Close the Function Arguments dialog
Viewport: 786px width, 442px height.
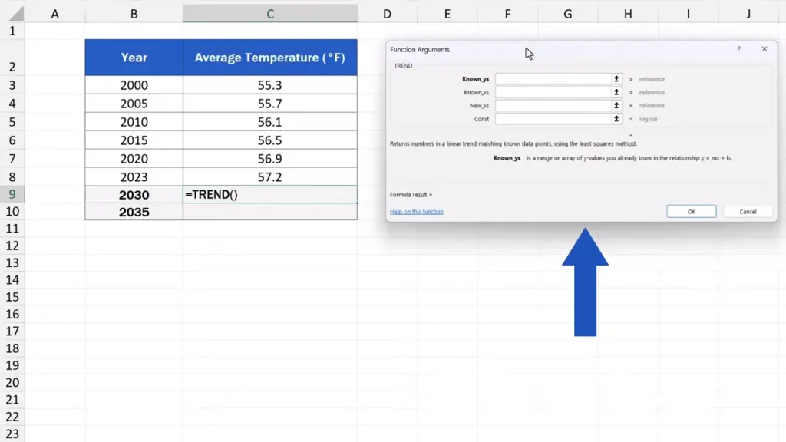[764, 49]
